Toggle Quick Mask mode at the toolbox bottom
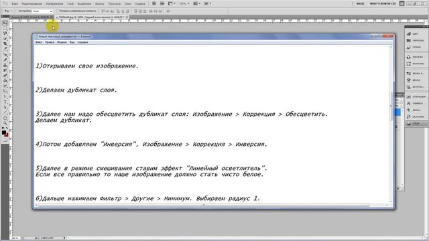Image resolution: width=429 pixels, height=241 pixels. 5,140
